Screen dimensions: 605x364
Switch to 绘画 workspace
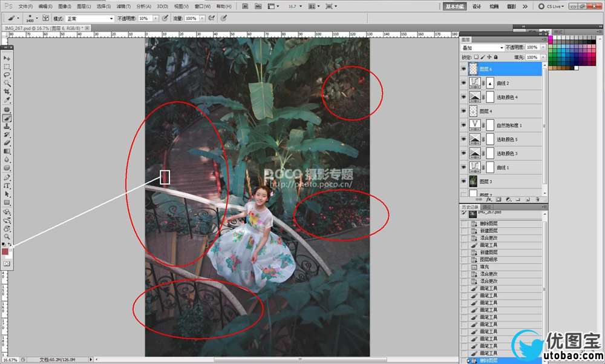(494, 6)
